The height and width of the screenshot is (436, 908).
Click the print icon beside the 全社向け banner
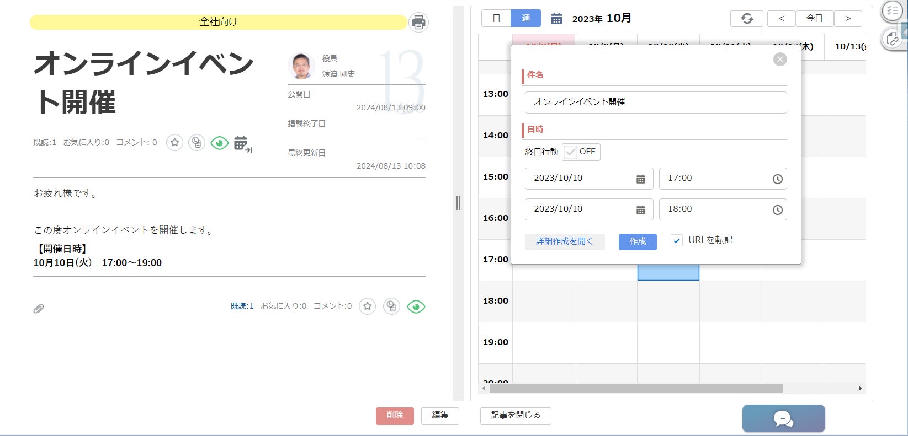click(x=418, y=22)
